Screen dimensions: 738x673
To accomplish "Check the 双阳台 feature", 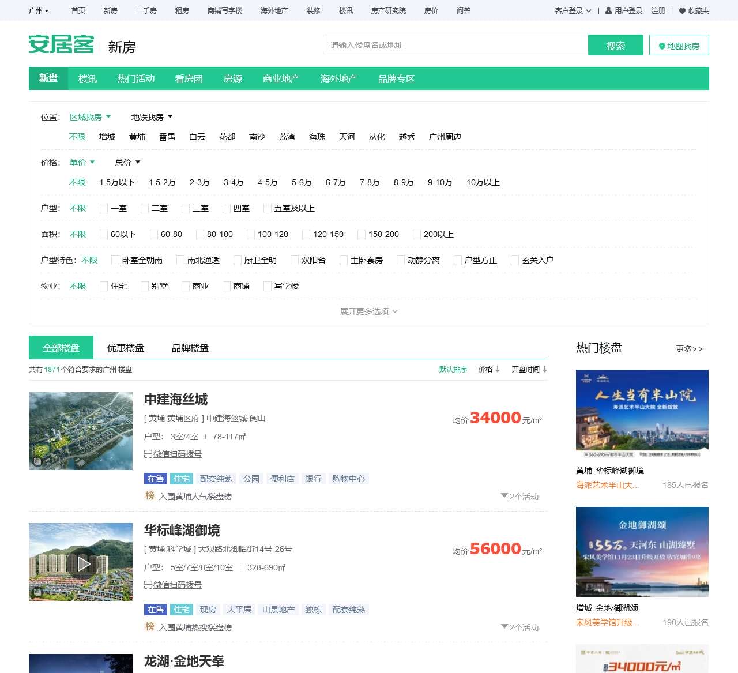I will tap(295, 260).
